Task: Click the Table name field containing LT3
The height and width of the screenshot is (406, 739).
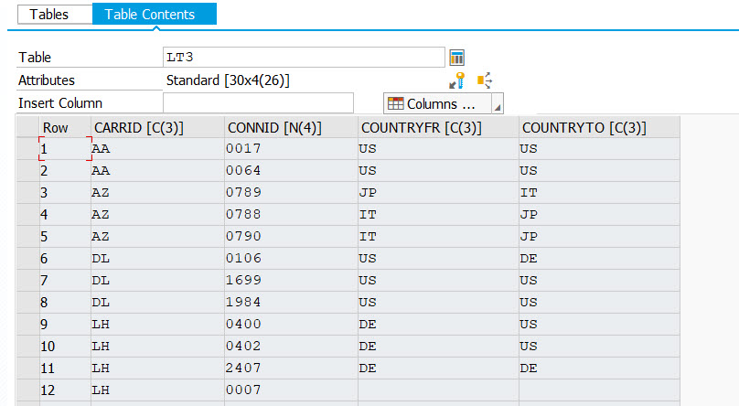Action: (303, 58)
